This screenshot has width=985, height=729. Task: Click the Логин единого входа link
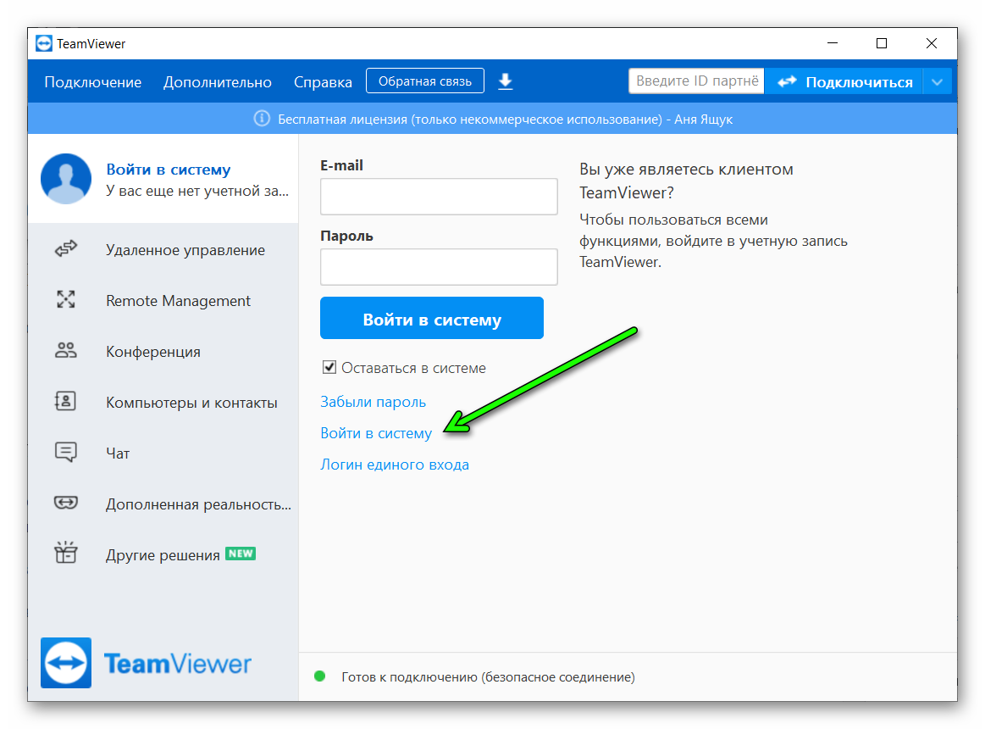(395, 465)
